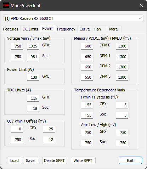Edit GPU Power Limit field (130)

(x=33, y=77)
